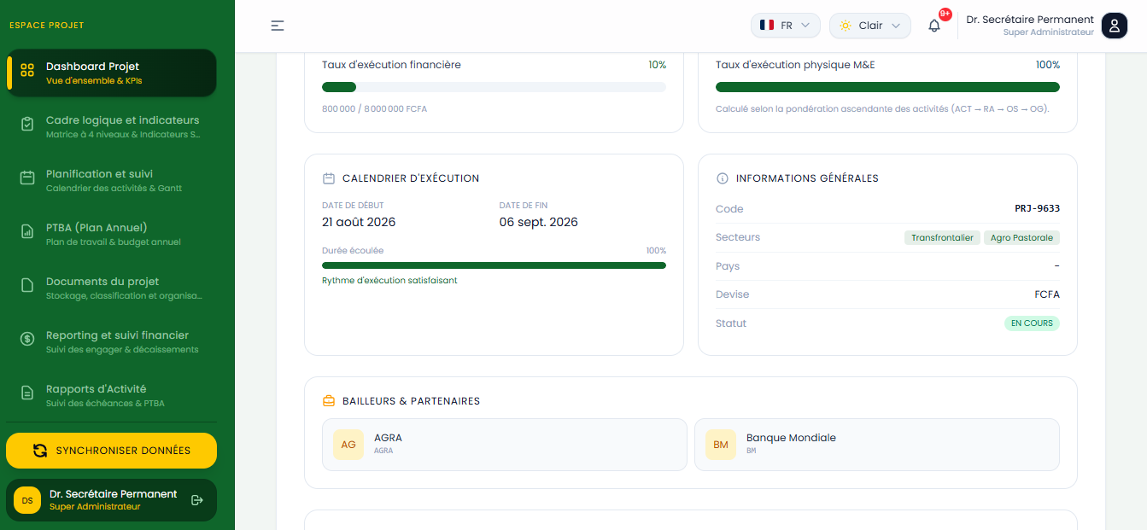Click the end date 06 sept. 2026

point(539,222)
